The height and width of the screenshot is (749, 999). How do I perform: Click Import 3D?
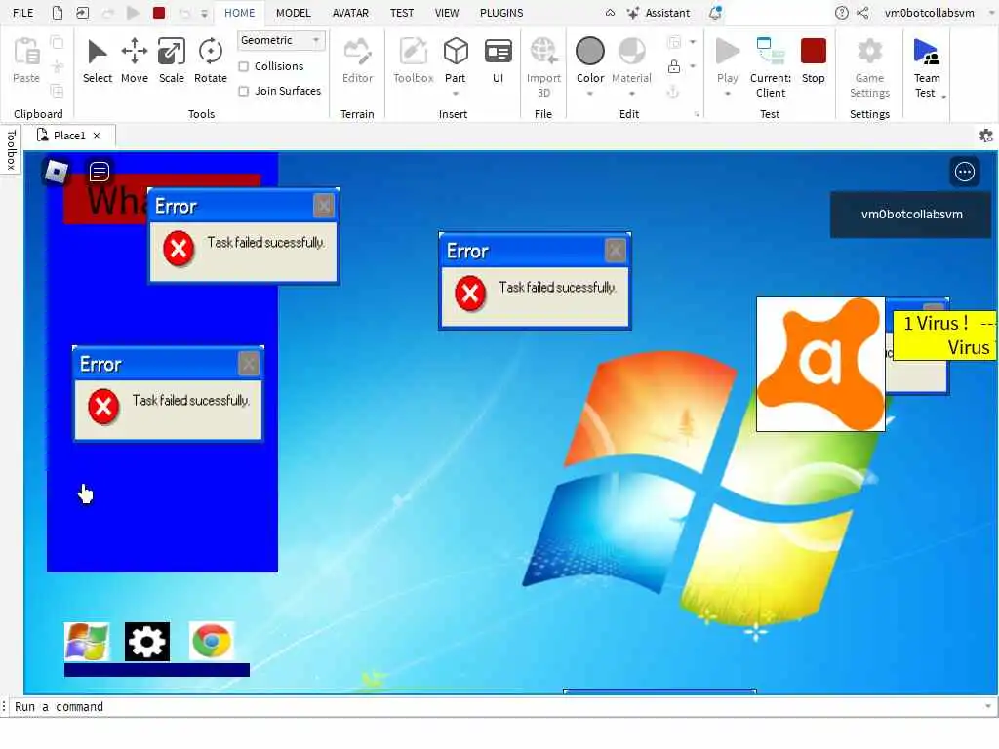pyautogui.click(x=543, y=67)
